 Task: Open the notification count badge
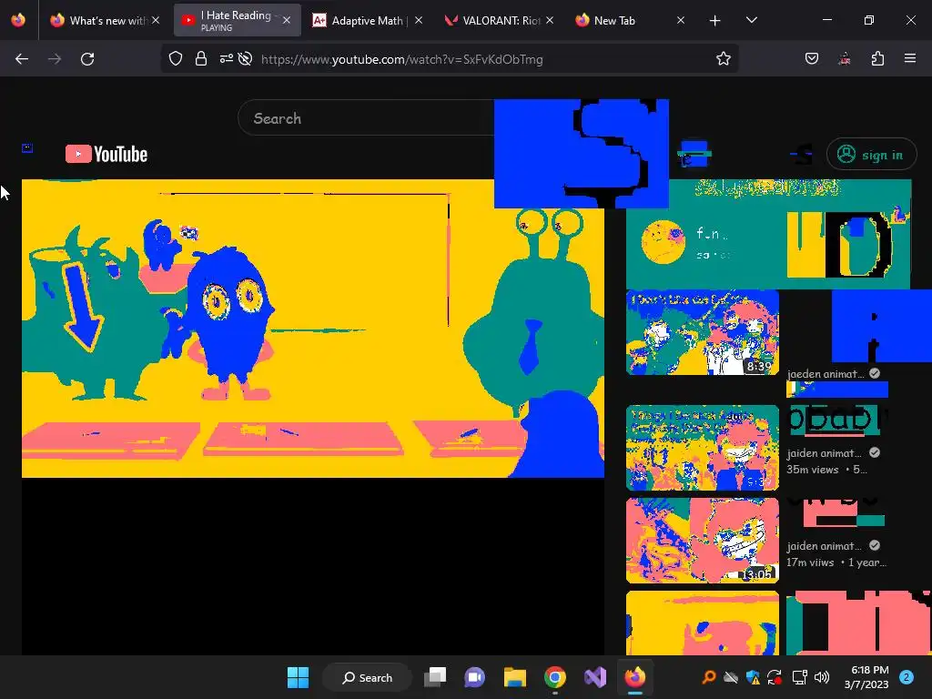(x=906, y=677)
